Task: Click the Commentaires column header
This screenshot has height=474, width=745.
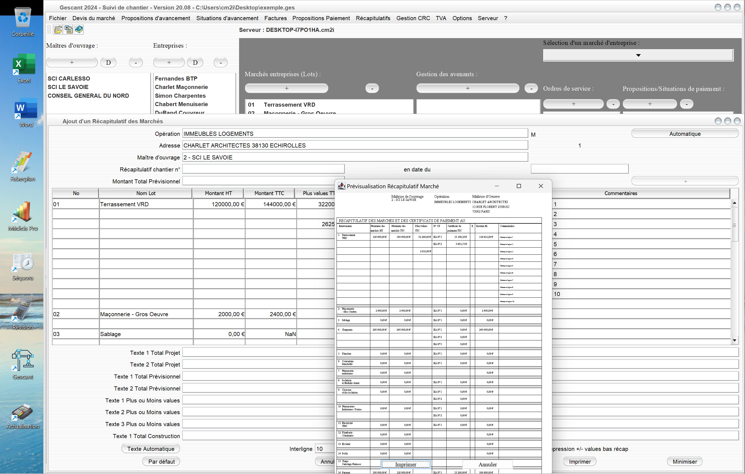Action: [x=621, y=193]
